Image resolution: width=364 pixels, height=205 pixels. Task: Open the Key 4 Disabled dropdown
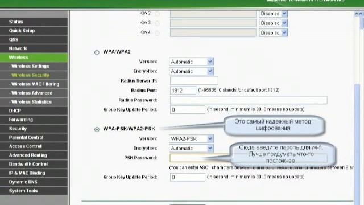(x=273, y=33)
